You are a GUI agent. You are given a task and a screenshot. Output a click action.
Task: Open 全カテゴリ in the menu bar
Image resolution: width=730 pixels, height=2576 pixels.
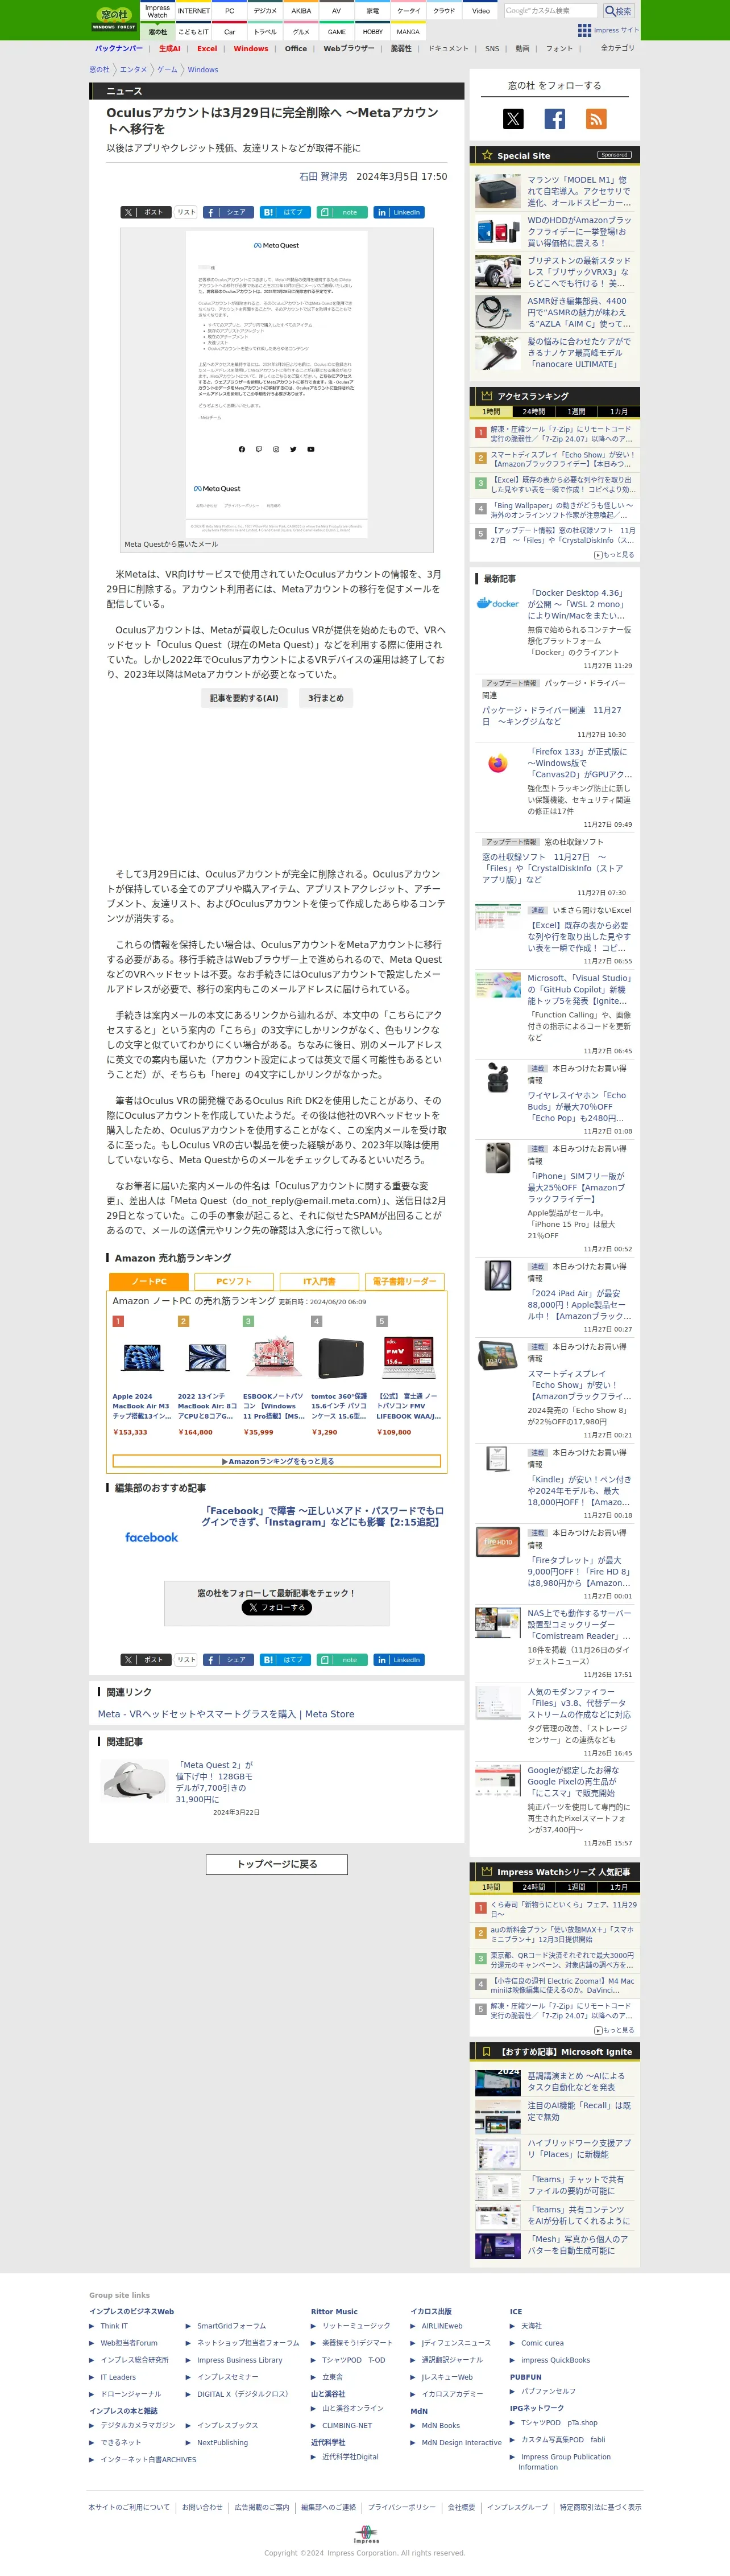tap(617, 48)
